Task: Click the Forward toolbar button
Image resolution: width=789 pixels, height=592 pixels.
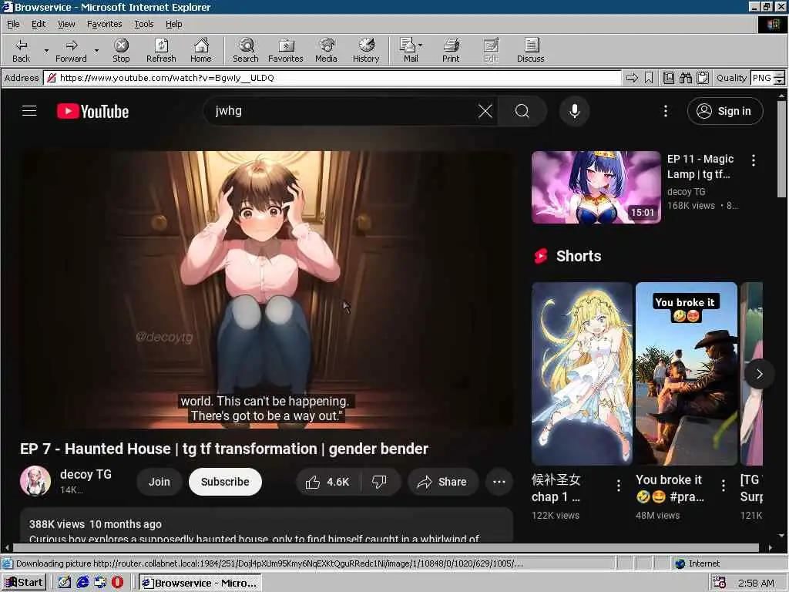Action: 71,50
